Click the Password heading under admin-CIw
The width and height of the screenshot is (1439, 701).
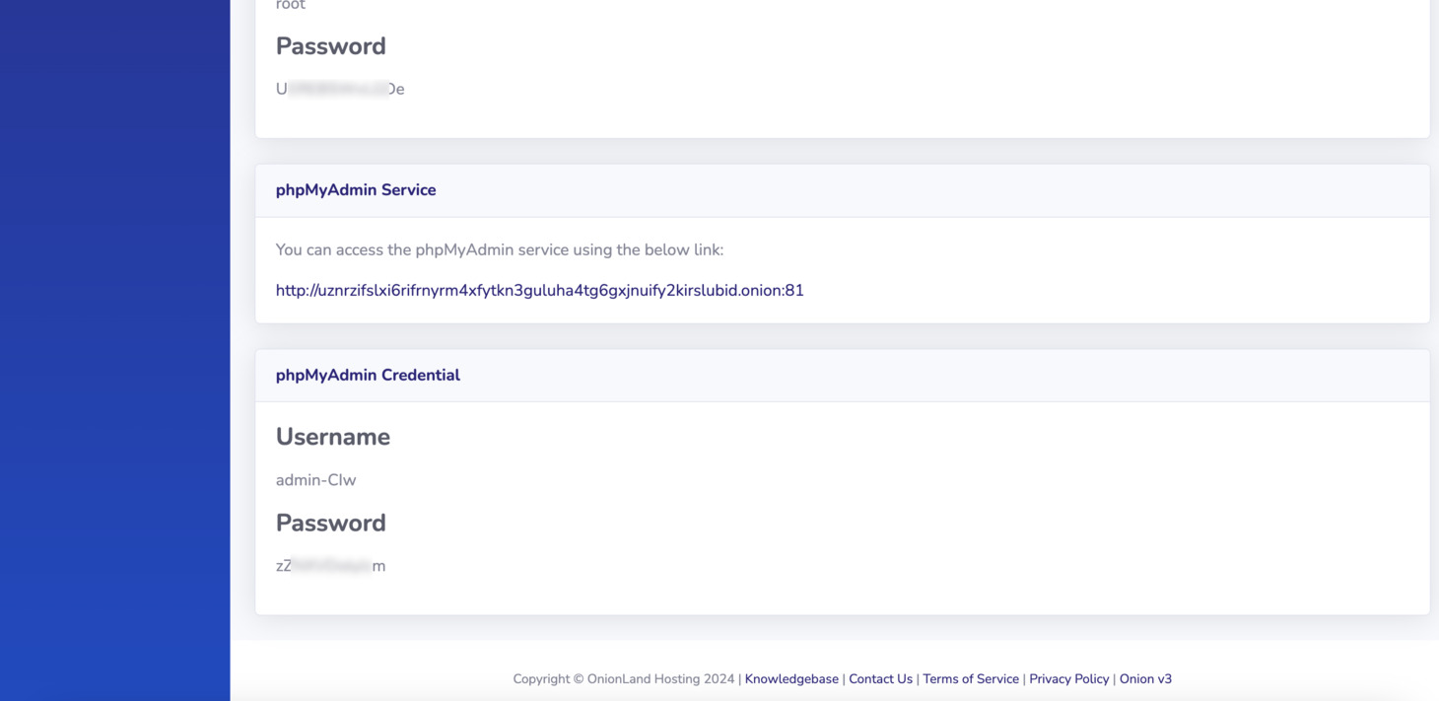pos(331,523)
